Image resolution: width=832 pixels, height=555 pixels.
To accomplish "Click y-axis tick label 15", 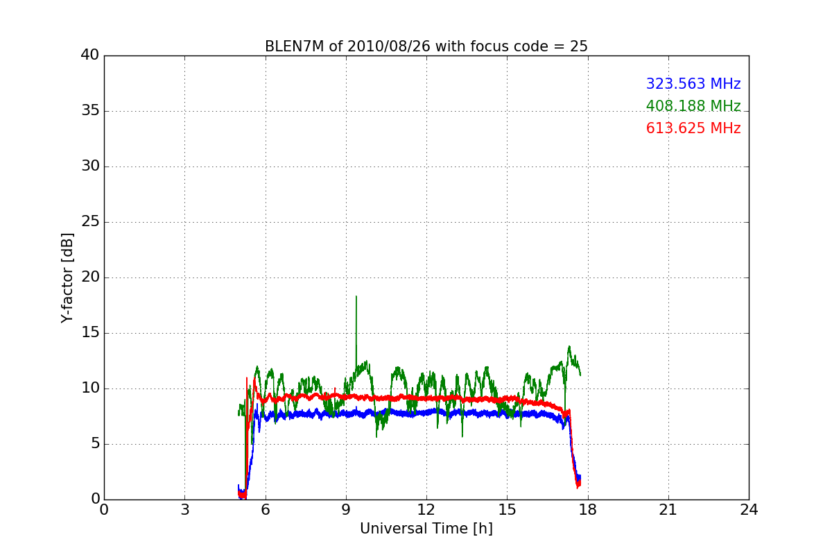I will [90, 333].
